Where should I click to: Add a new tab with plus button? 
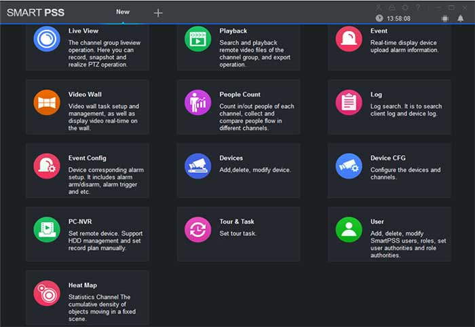pos(158,13)
